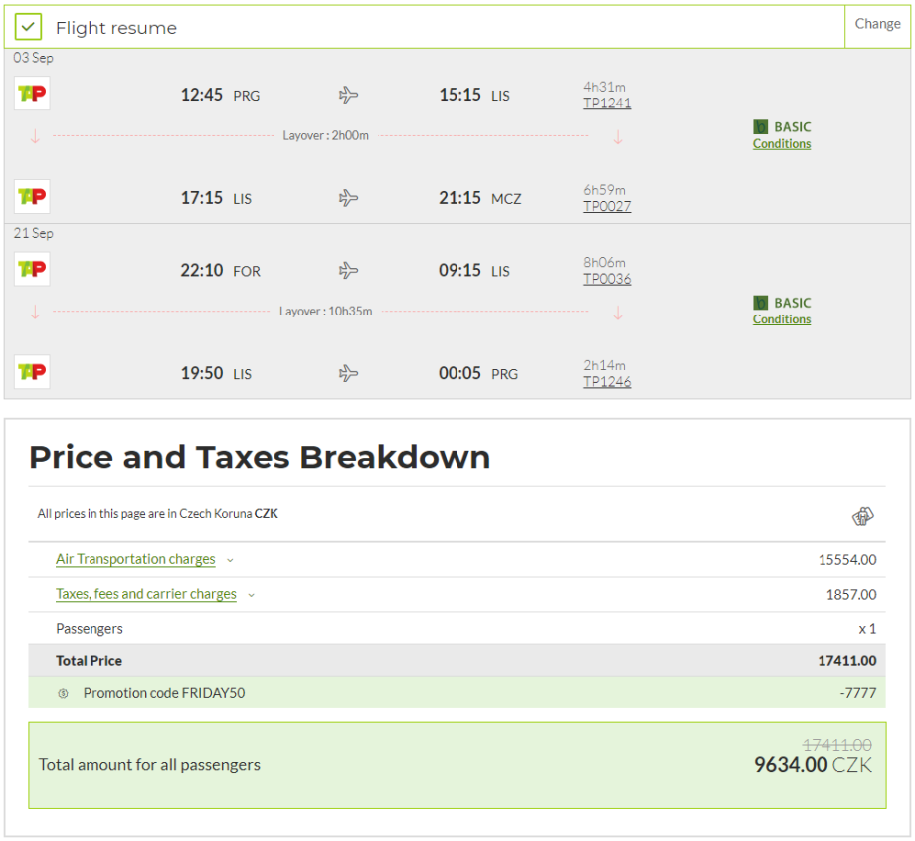Open flight number TP0036 details
Viewport: 915px width, 841px height.
coord(607,279)
